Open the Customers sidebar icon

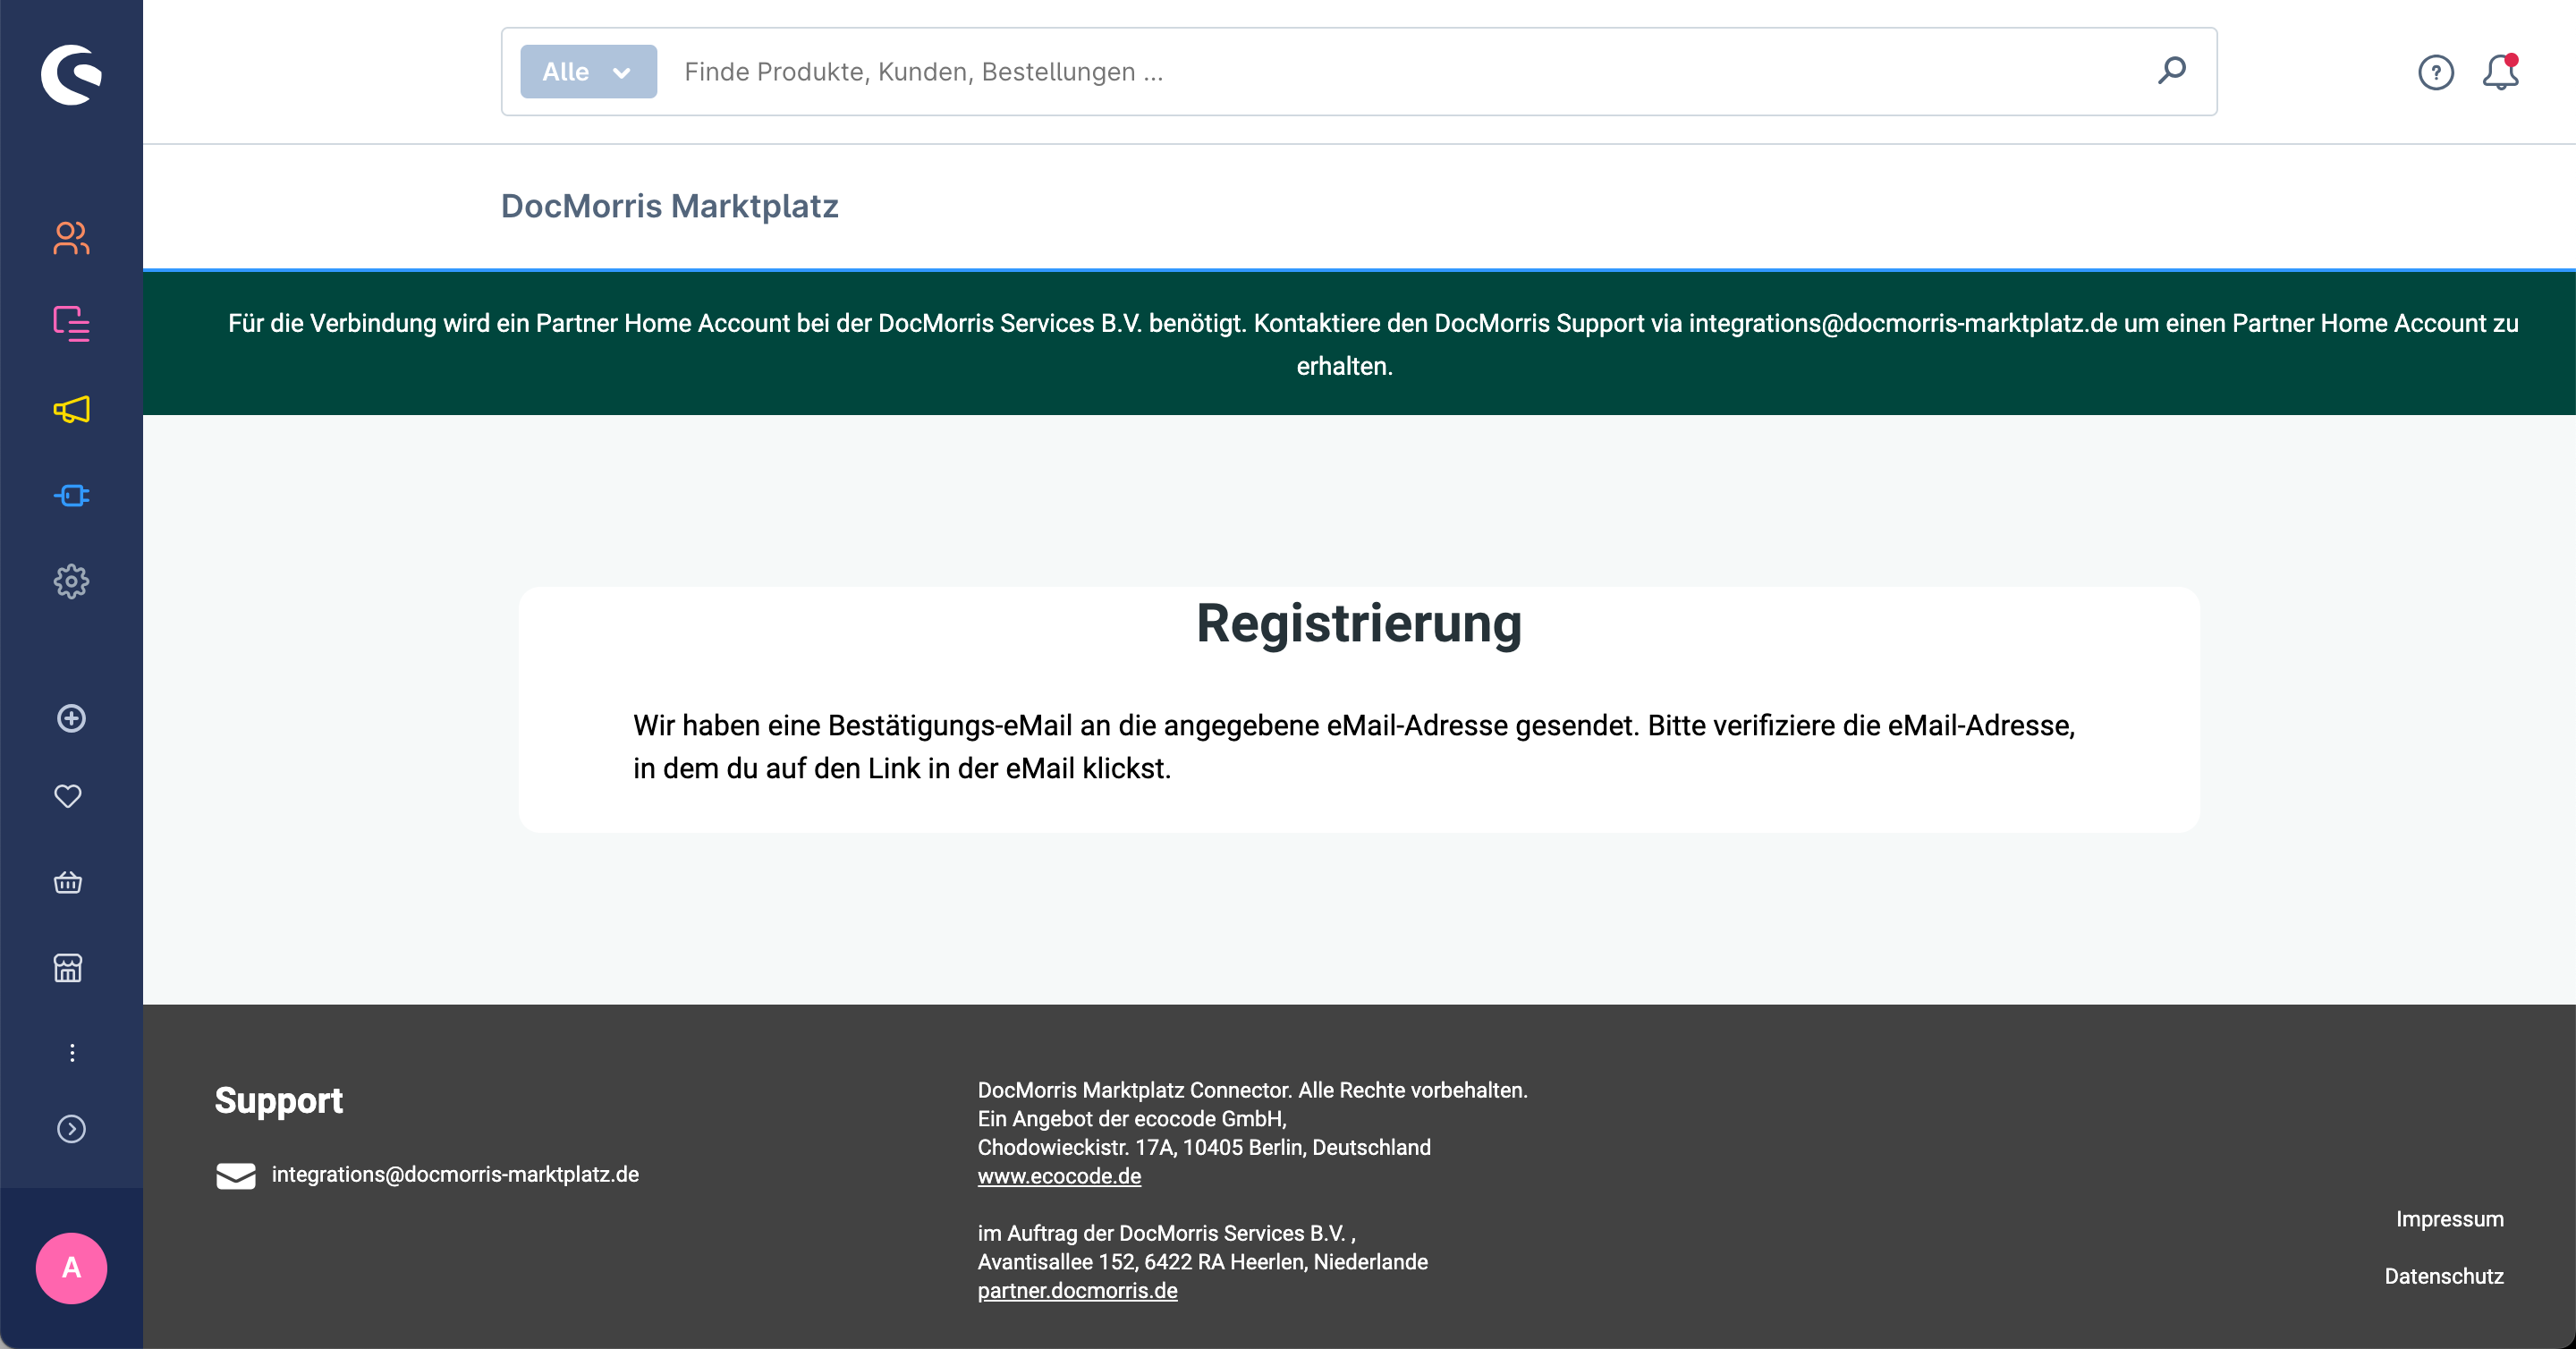click(x=71, y=238)
